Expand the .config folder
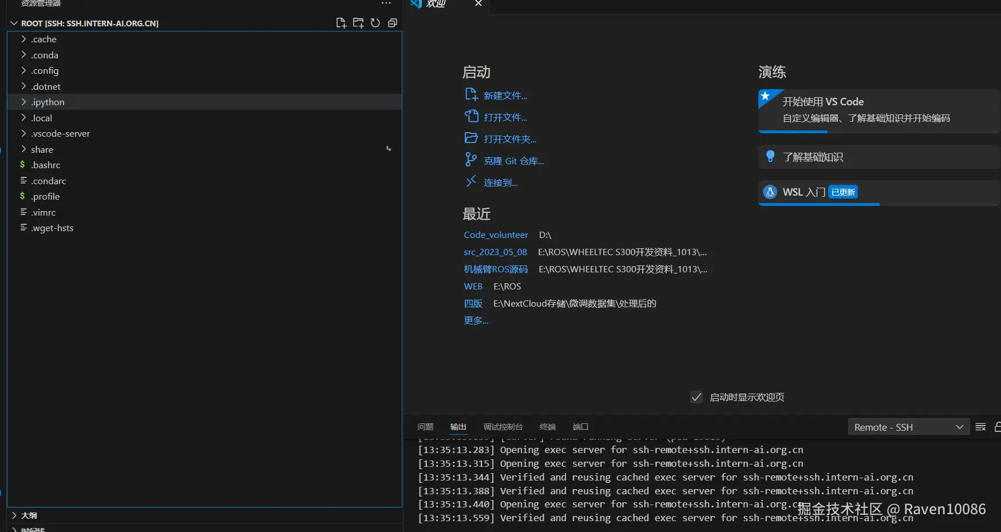Image resolution: width=1001 pixels, height=532 pixels. point(23,70)
